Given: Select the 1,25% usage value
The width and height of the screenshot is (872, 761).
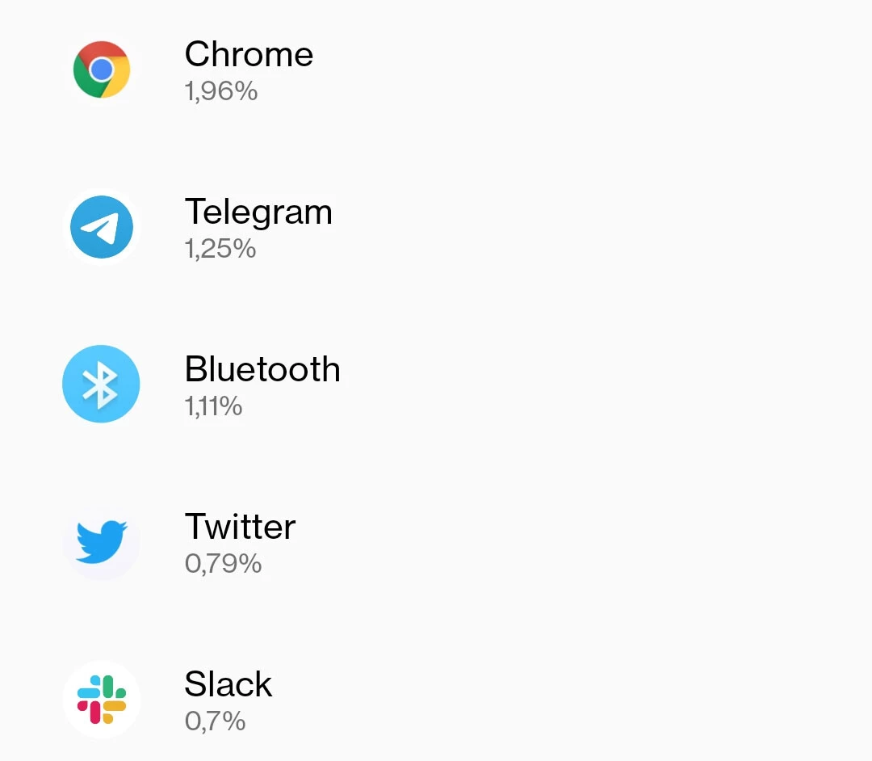Looking at the screenshot, I should [x=220, y=249].
